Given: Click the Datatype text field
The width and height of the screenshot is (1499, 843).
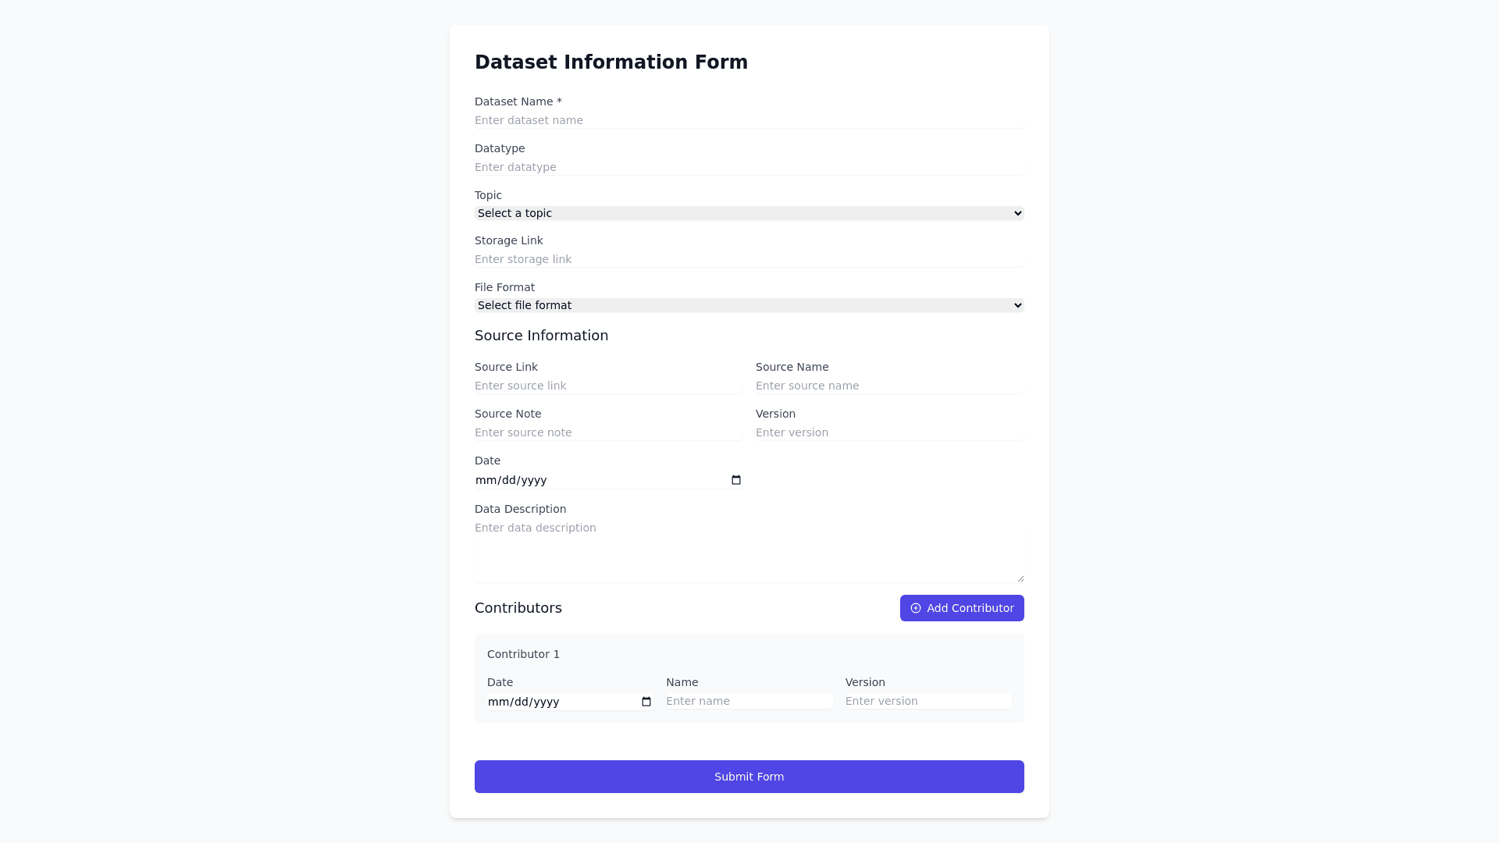Looking at the screenshot, I should 748,167.
